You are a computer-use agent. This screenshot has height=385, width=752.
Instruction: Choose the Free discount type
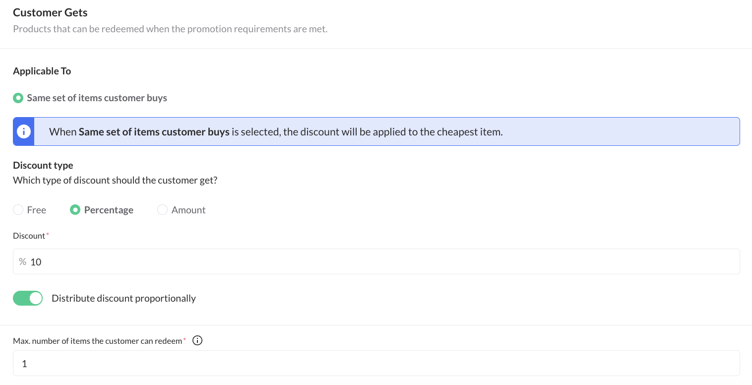point(18,210)
